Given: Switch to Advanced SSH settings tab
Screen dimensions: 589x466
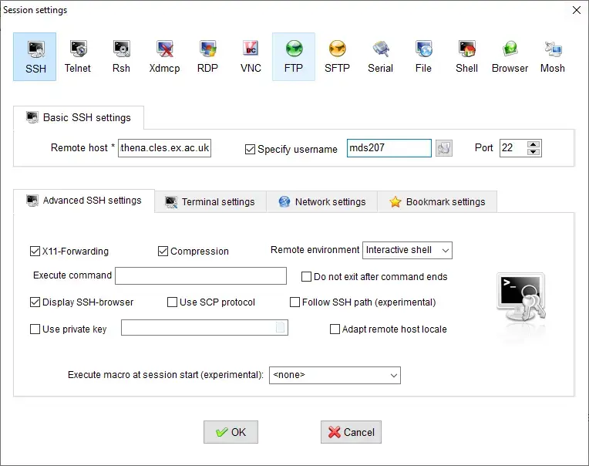Looking at the screenshot, I should coord(84,201).
